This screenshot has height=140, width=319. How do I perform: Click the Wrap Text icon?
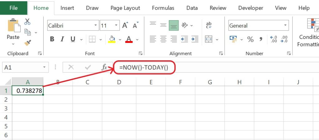click(x=209, y=26)
